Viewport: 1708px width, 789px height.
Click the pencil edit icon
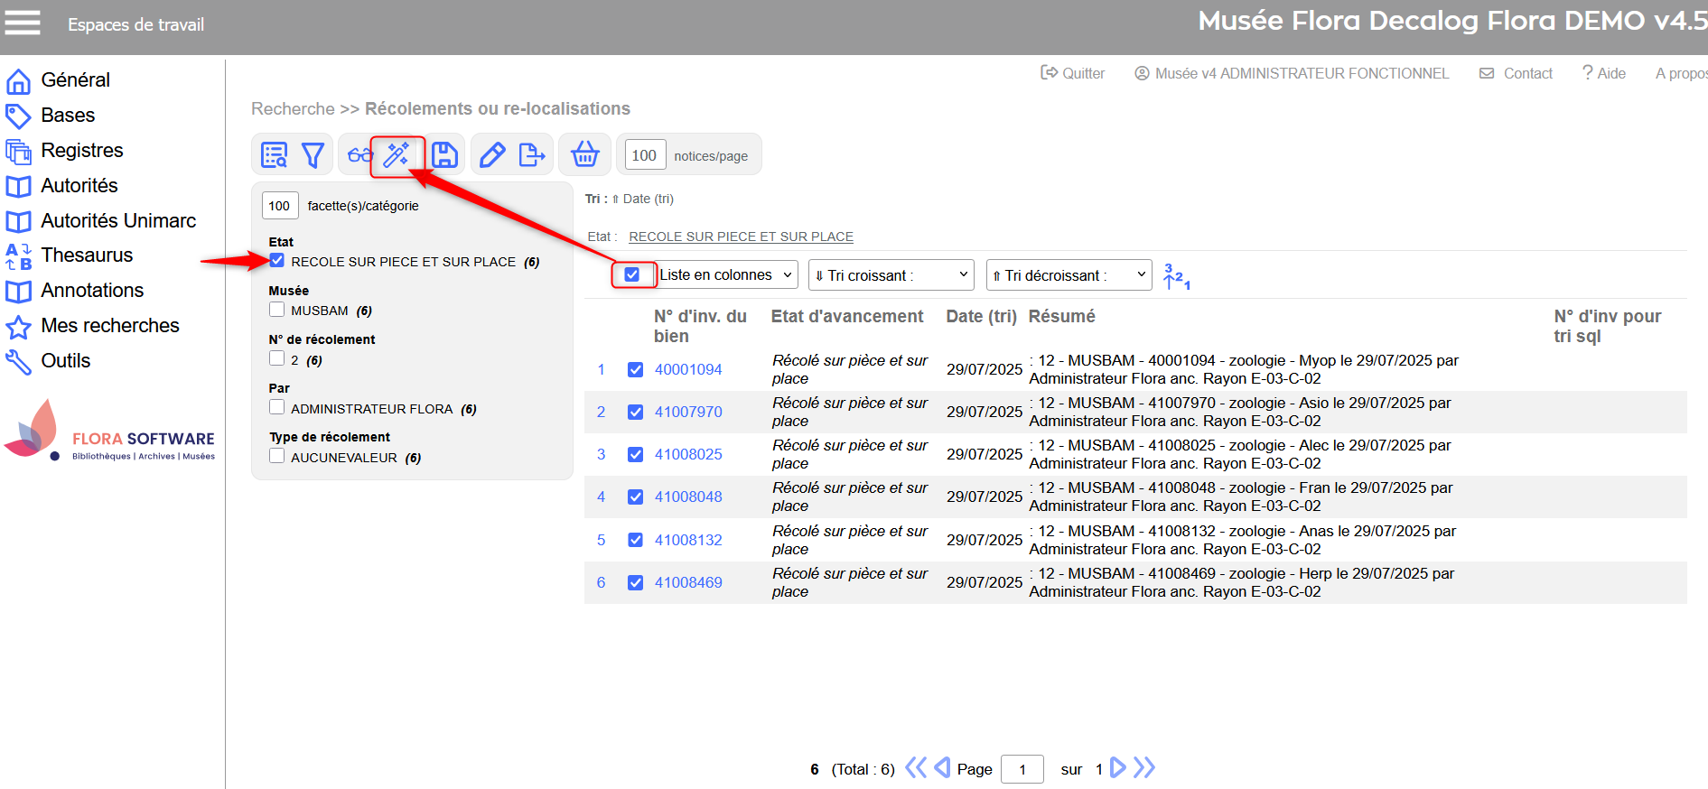point(492,155)
